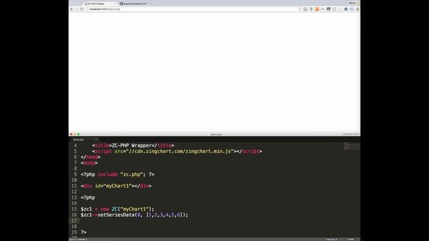Click line number 17 in the gutter
The image size is (429, 241).
(74, 220)
